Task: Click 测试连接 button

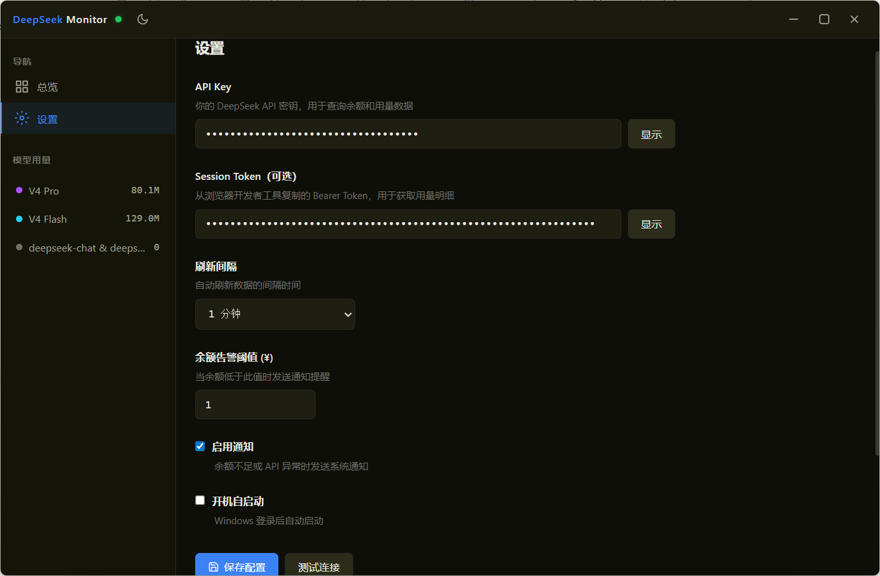Action: (319, 566)
